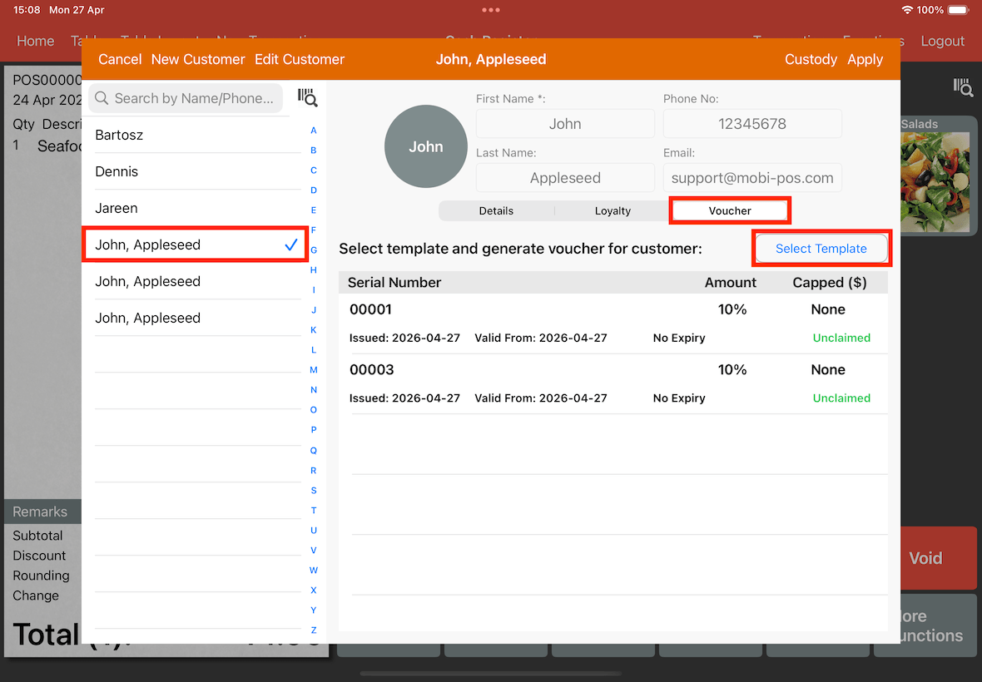Click the Phone No field 12345678
This screenshot has height=682, width=982.
pos(752,124)
